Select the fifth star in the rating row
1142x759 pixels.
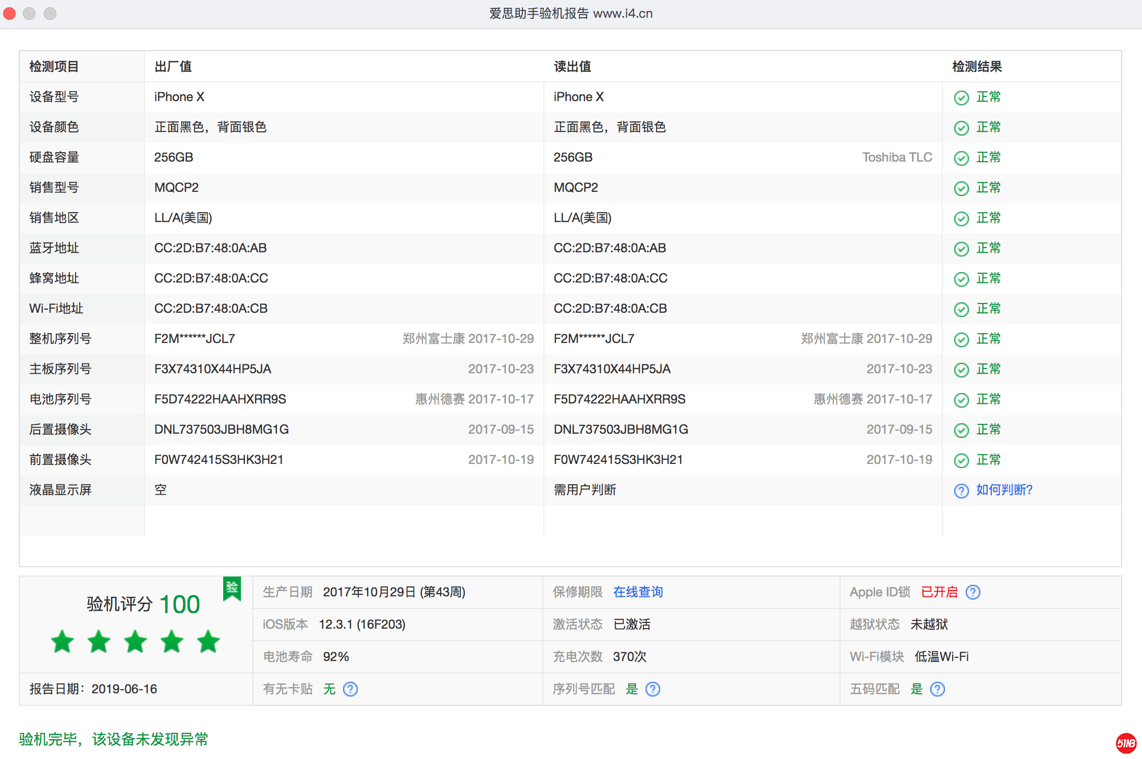click(208, 642)
